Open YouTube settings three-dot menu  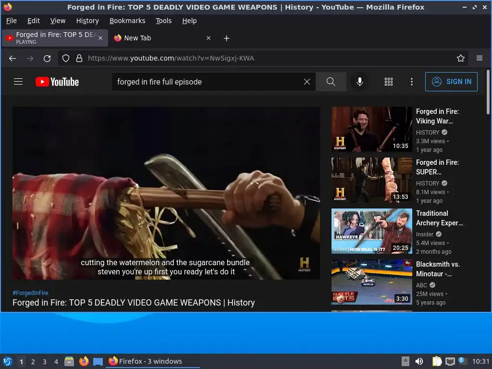pyautogui.click(x=412, y=82)
